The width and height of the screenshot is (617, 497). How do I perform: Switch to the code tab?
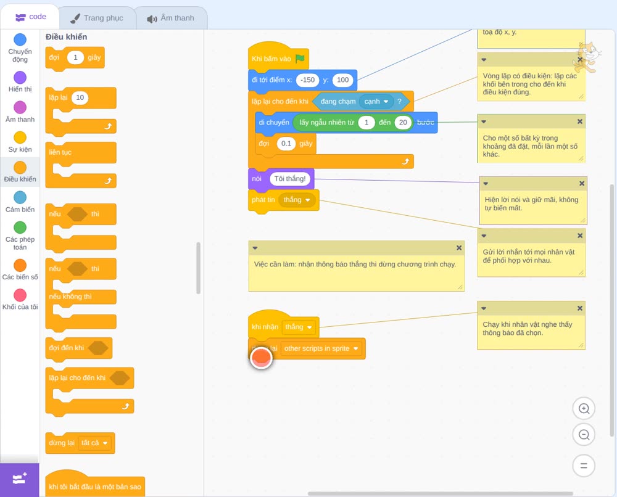[31, 17]
